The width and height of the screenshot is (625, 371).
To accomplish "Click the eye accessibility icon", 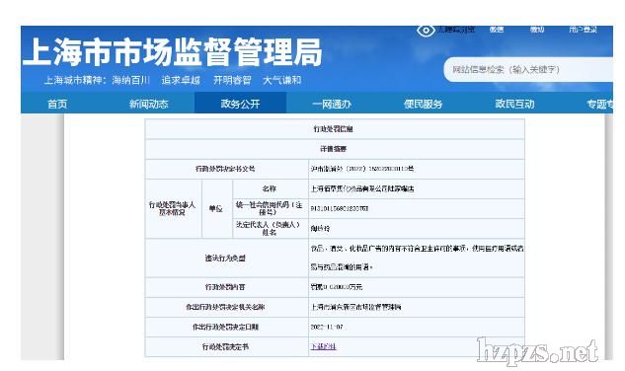I will 426,31.
